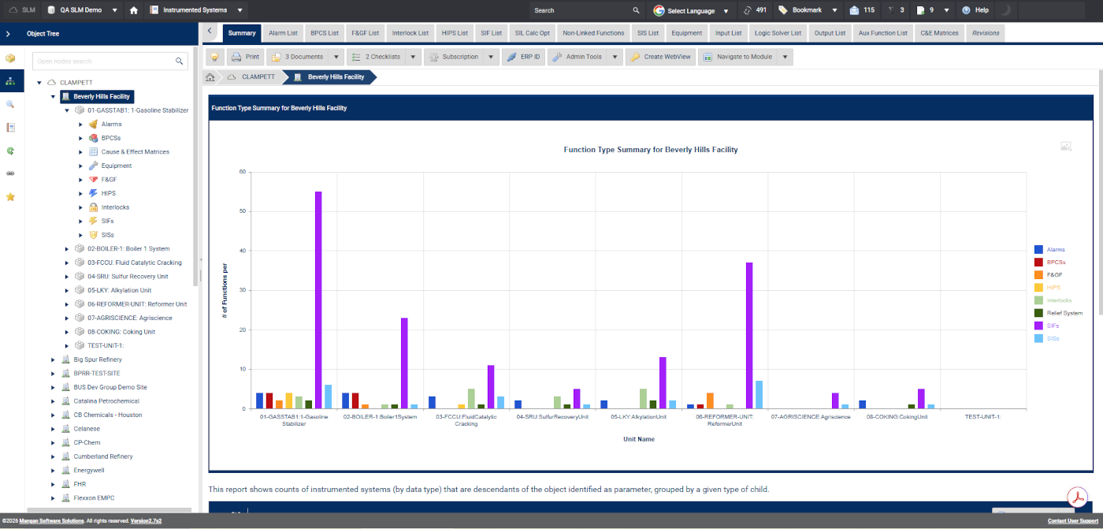This screenshot has width=1103, height=529.
Task: Click the Open nodes search field
Action: pyautogui.click(x=104, y=61)
